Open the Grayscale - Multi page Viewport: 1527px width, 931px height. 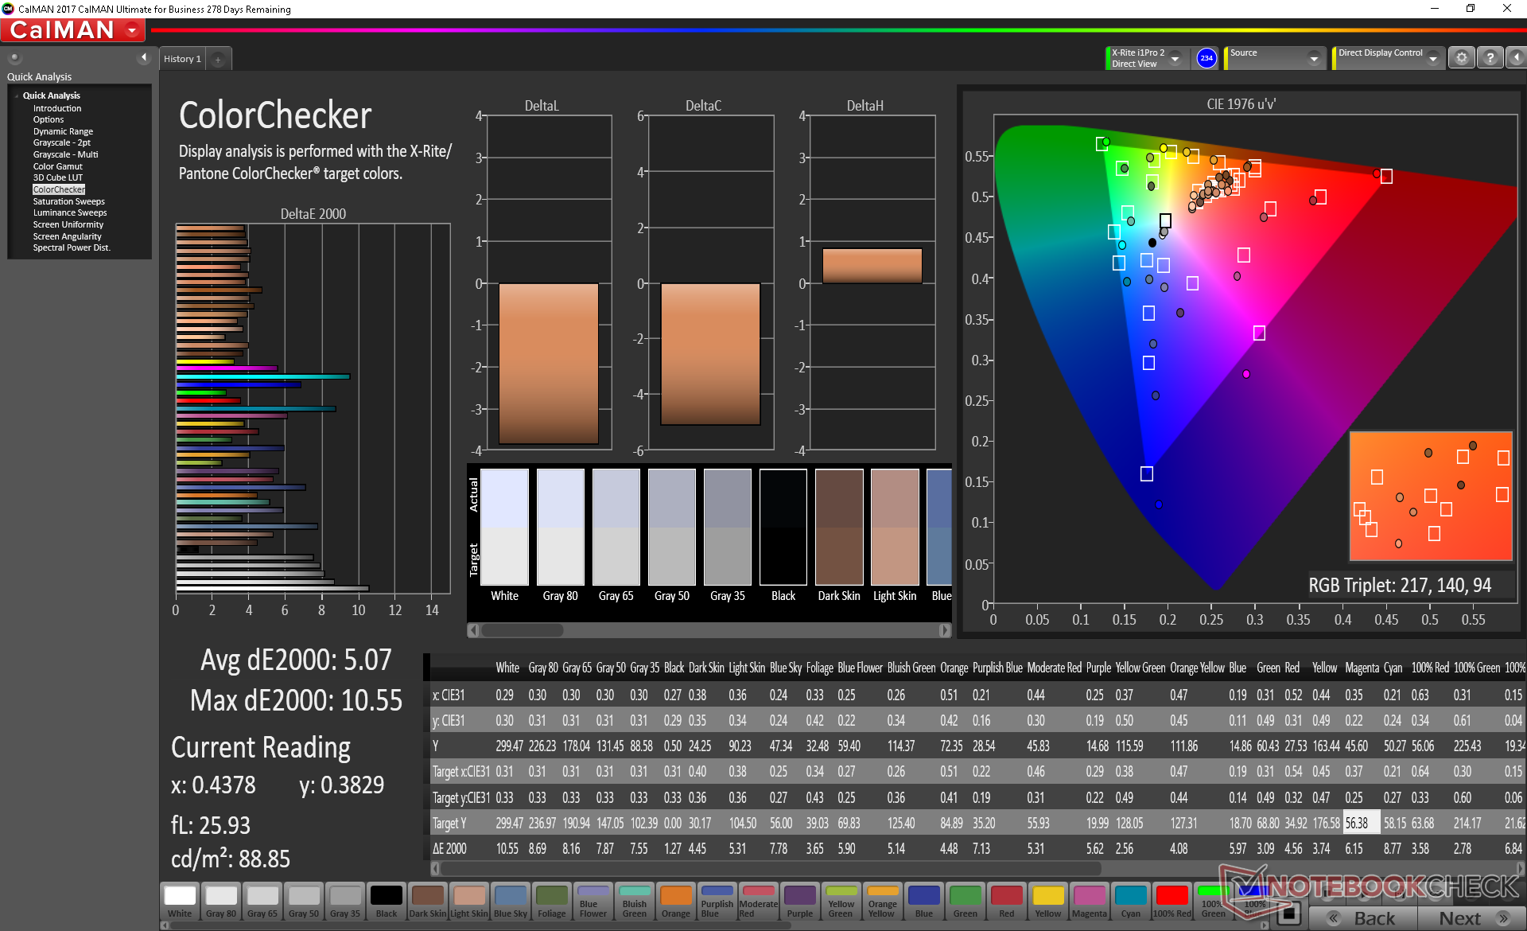(x=66, y=154)
